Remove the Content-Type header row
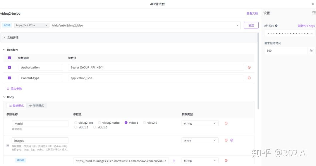316x166 pixels. point(249,78)
